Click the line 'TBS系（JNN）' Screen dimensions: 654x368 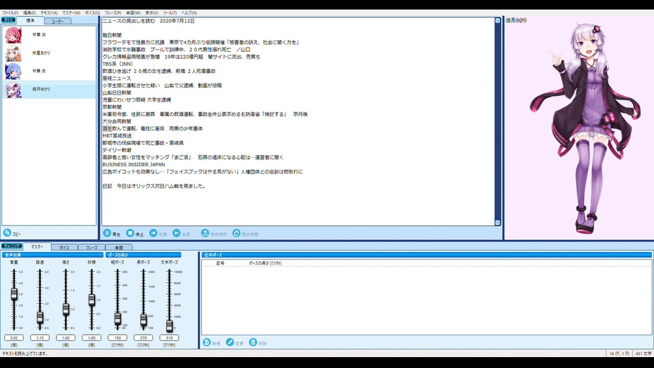(118, 64)
